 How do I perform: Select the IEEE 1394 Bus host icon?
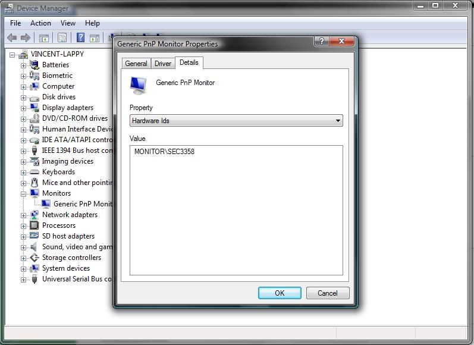click(34, 150)
